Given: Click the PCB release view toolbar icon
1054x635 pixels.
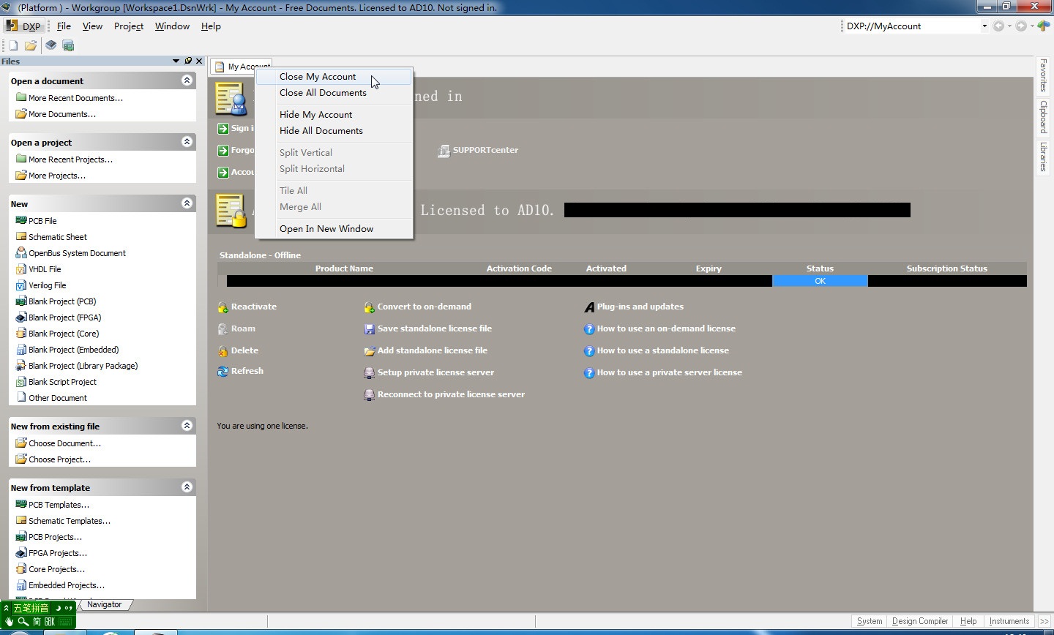Looking at the screenshot, I should pos(68,45).
